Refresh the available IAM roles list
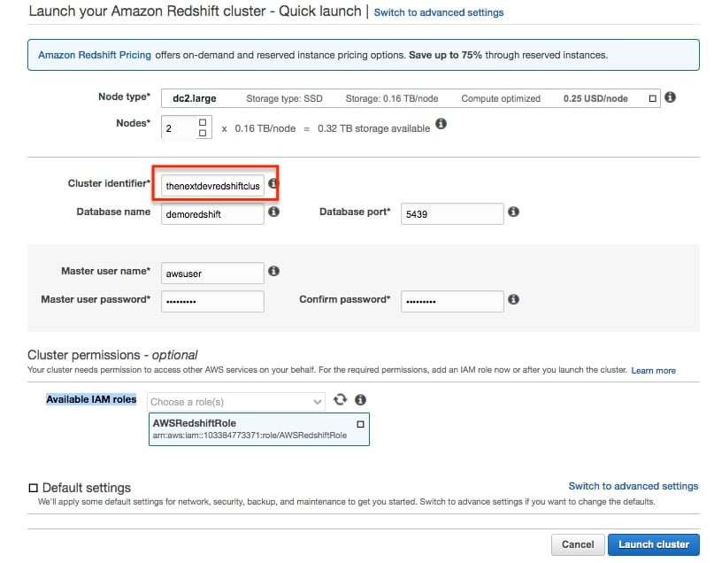The image size is (714, 563). coord(340,400)
